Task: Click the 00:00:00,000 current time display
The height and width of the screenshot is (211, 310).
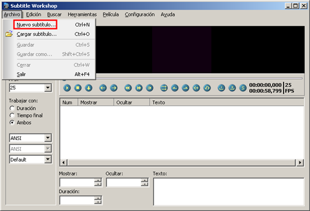Action: [265, 85]
